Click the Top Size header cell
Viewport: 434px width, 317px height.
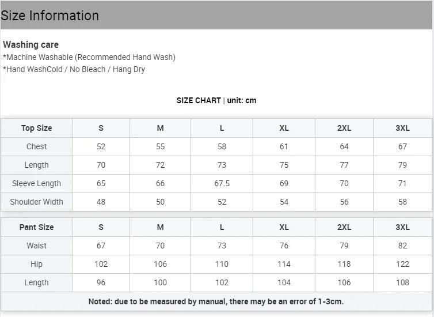tap(36, 128)
